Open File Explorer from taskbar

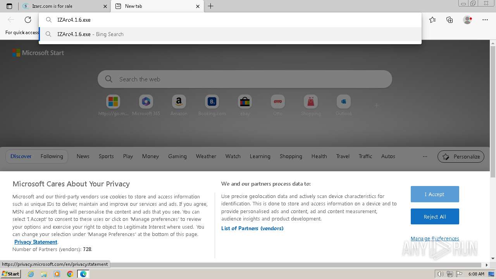click(x=44, y=274)
